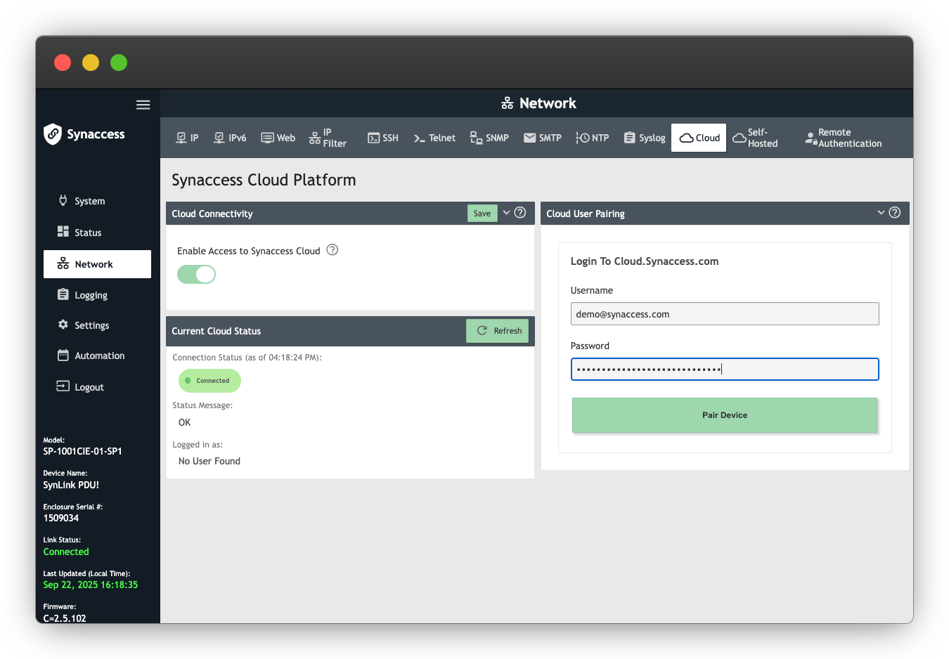Click the Synaccess shield logo
949x659 pixels.
point(53,134)
